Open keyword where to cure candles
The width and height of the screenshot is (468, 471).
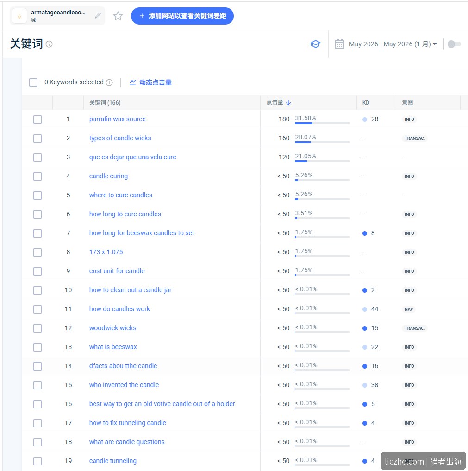tap(121, 195)
